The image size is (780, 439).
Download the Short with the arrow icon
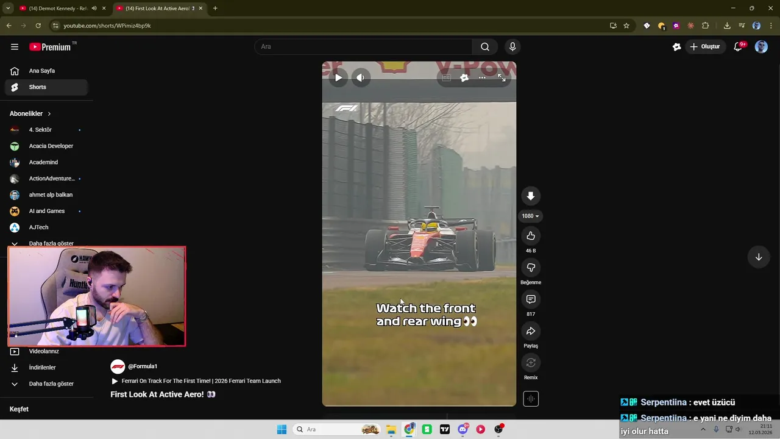point(531,196)
